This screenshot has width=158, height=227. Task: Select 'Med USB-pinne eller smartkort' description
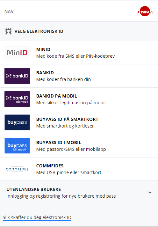[x=69, y=172]
